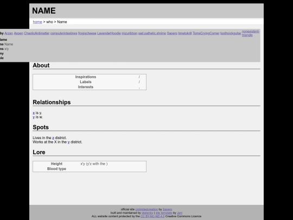The image size is (293, 220).
Task: Visit the ChaoticAntimatter link
Action: 37,33
